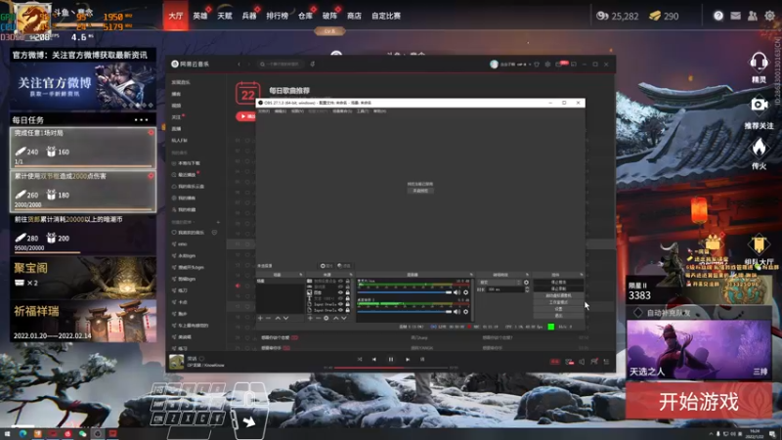
Task: Open 麦克风/Aux channel gear in OBS mixer
Action: point(466,292)
